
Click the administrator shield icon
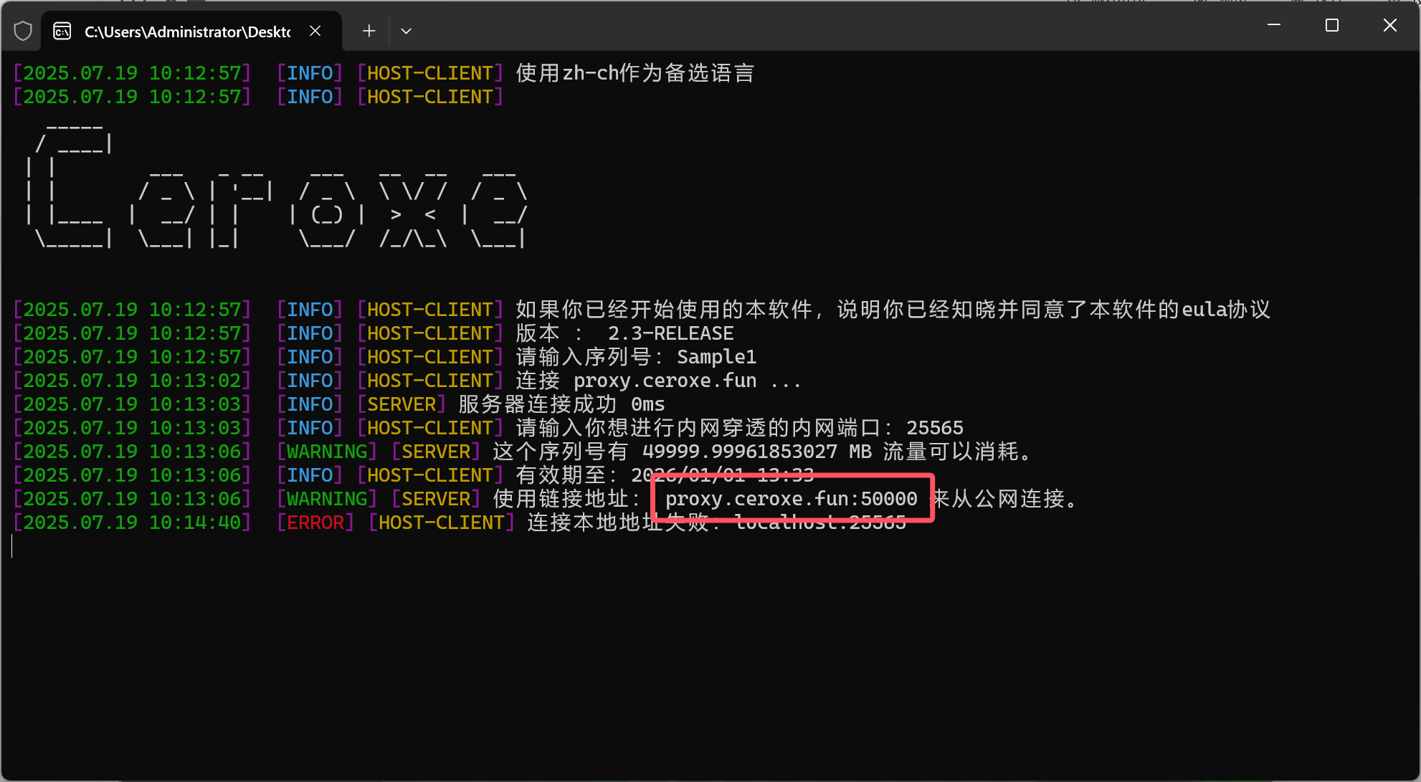[x=23, y=31]
